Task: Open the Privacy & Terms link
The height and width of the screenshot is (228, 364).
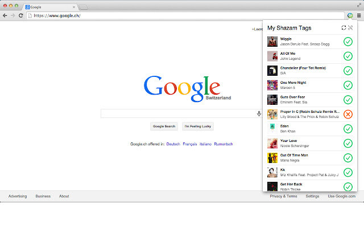Action: tap(283, 196)
